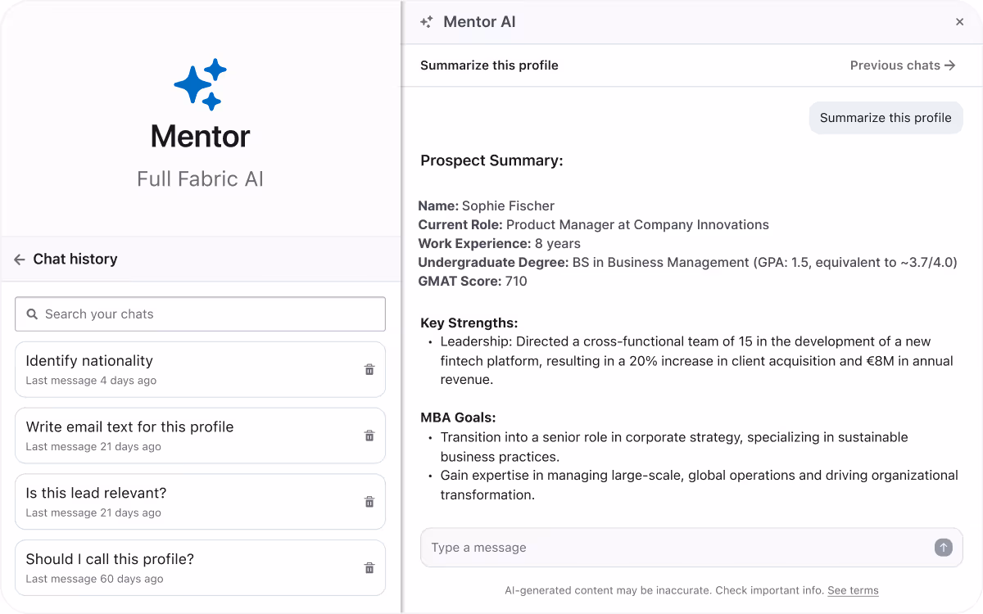Open the "See terms" link
The height and width of the screenshot is (614, 983).
[853, 590]
